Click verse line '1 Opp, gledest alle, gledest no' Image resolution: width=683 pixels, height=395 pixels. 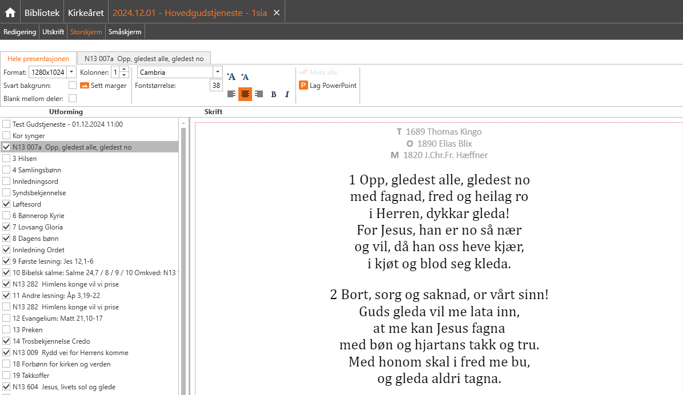coord(440,180)
